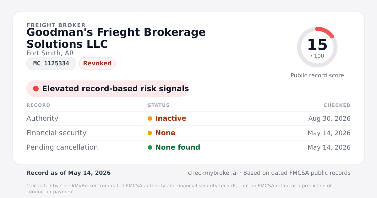Click the Public record score label

point(317,75)
